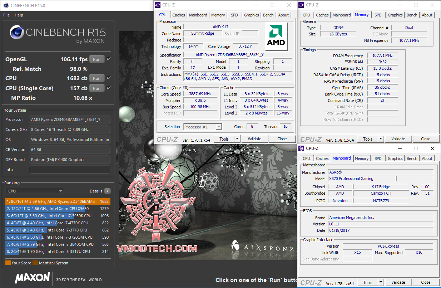441x288 pixels.
Task: Click the Multiplier value x 38.5
Action: click(200, 100)
